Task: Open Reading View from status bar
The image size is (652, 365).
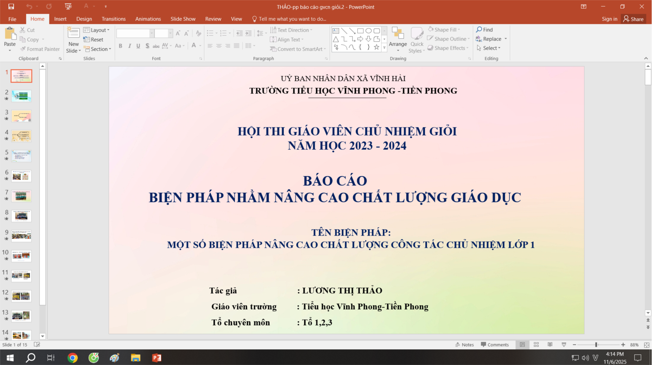Action: point(550,345)
